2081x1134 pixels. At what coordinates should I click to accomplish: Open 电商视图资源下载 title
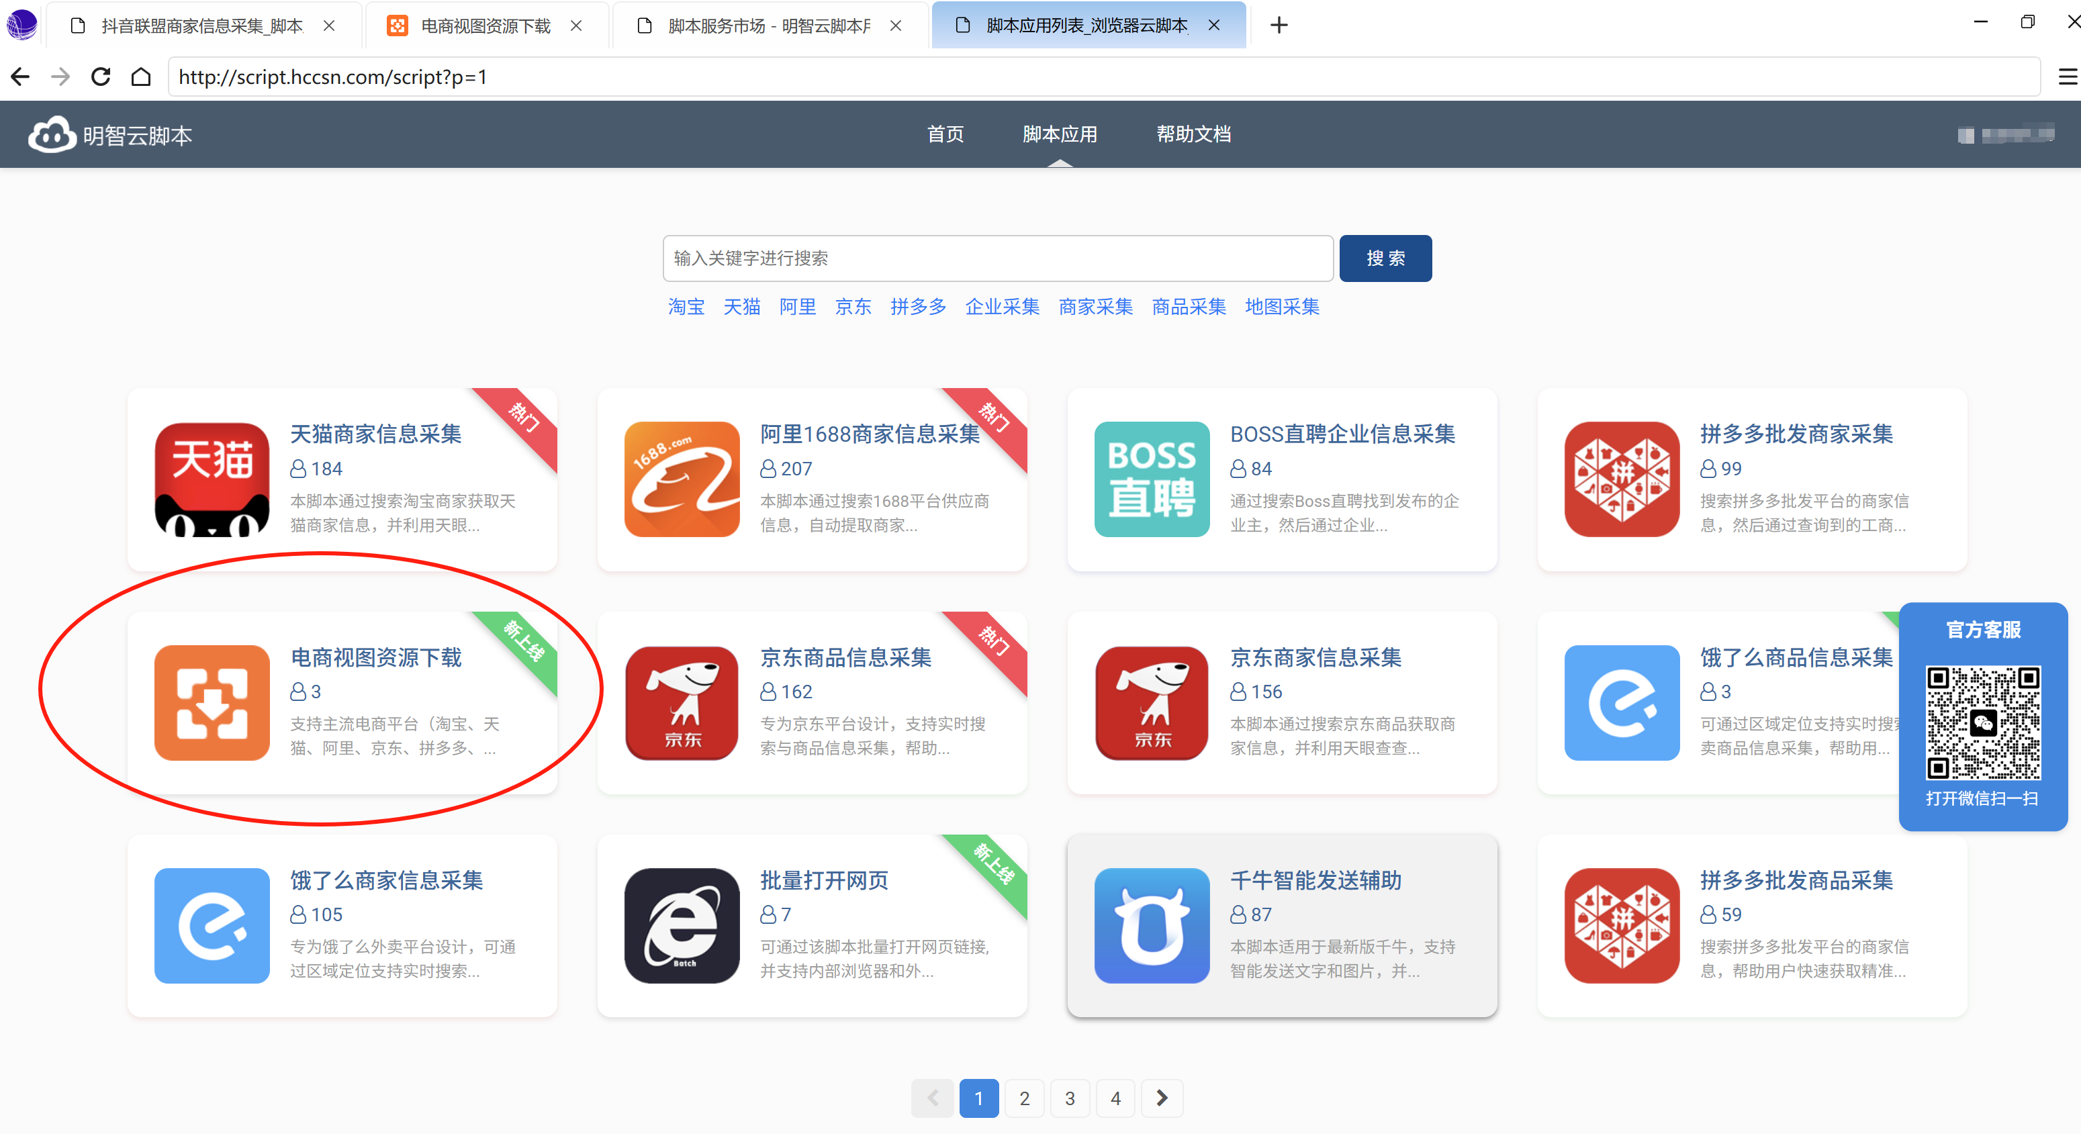point(377,657)
